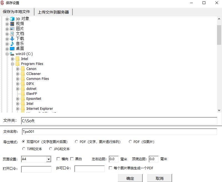The height and width of the screenshot is (182, 222).
Task: Enable the 横向 landscape checkbox
Action: click(58, 159)
